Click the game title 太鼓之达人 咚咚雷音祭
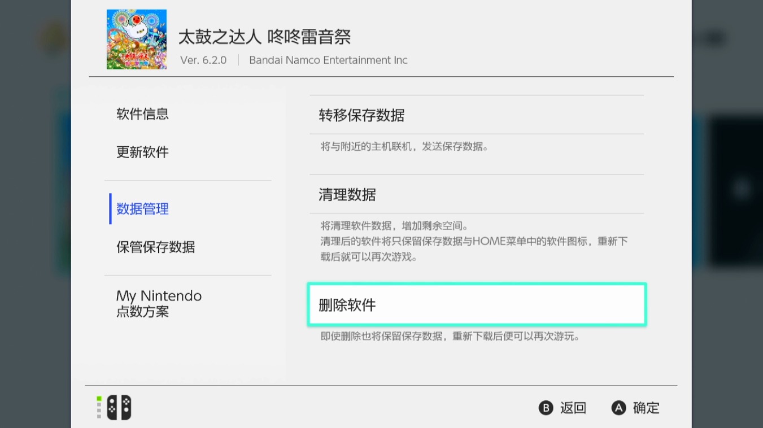 (x=264, y=37)
